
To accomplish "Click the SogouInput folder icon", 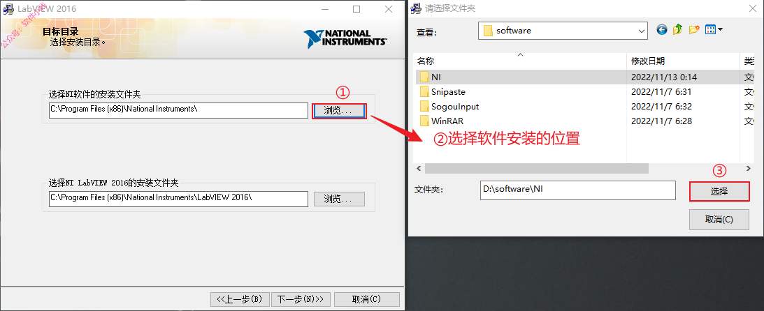I will [x=424, y=107].
